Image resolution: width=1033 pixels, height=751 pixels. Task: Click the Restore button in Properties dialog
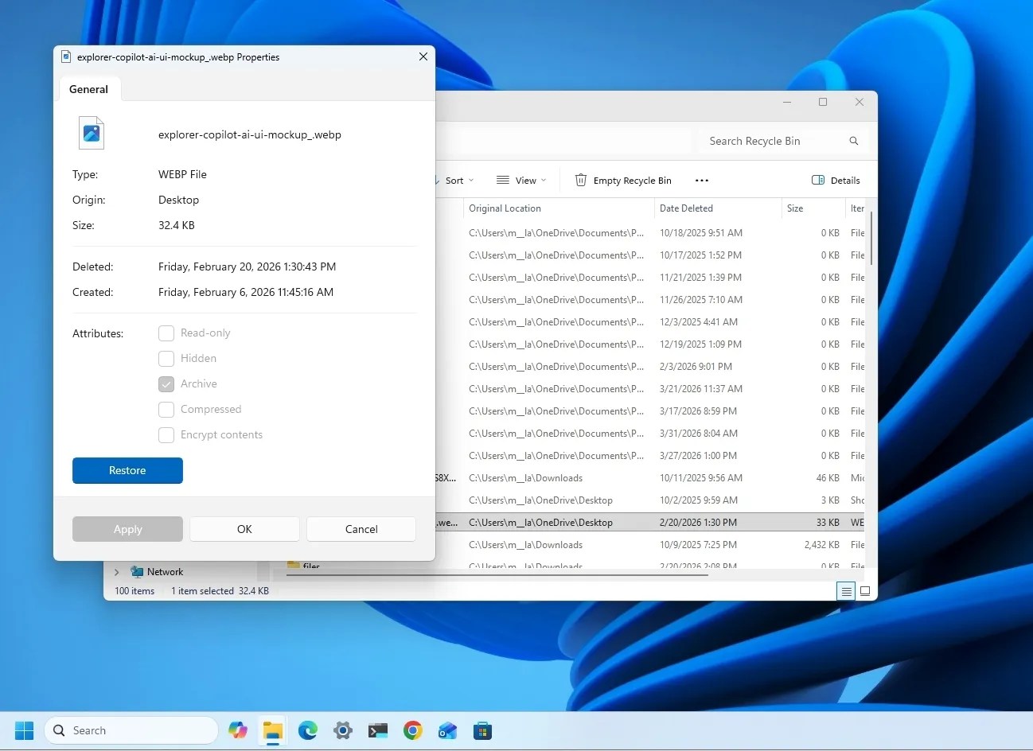tap(127, 470)
